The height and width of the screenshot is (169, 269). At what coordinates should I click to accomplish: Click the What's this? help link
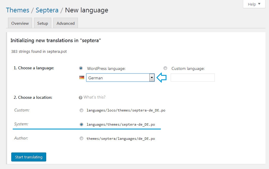pos(95,97)
